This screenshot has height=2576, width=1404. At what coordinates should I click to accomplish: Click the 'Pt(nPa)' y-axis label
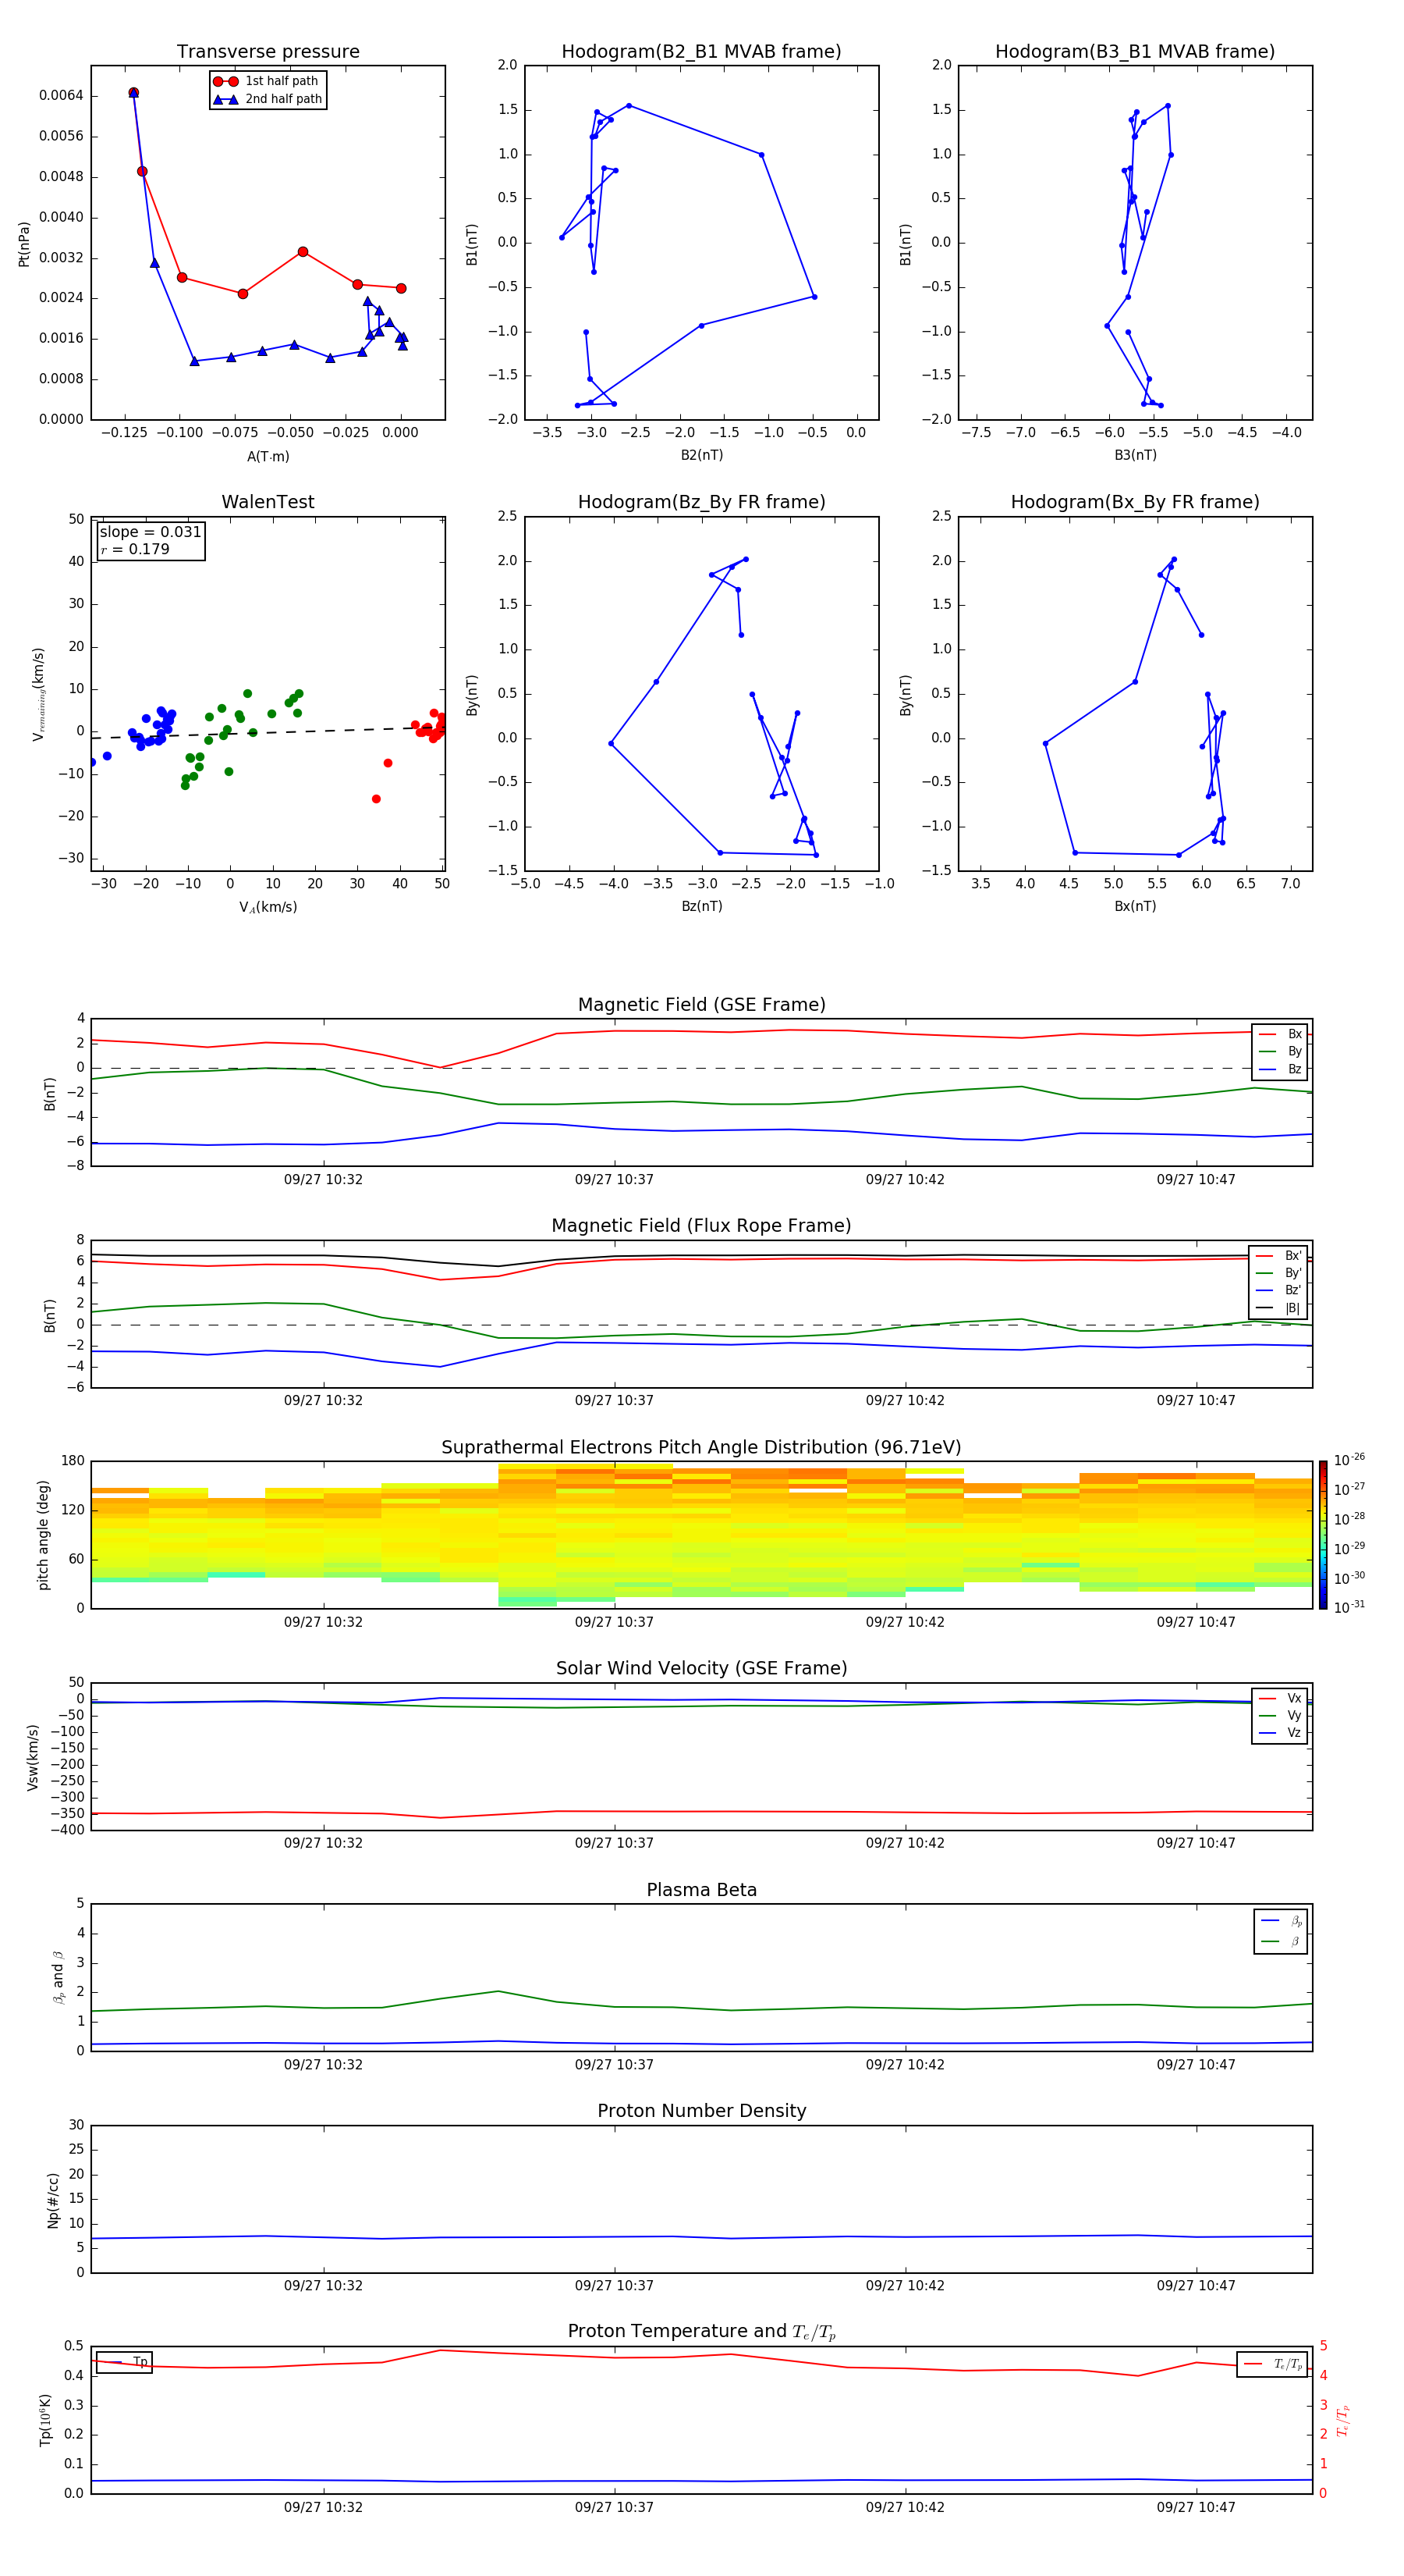pyautogui.click(x=24, y=244)
